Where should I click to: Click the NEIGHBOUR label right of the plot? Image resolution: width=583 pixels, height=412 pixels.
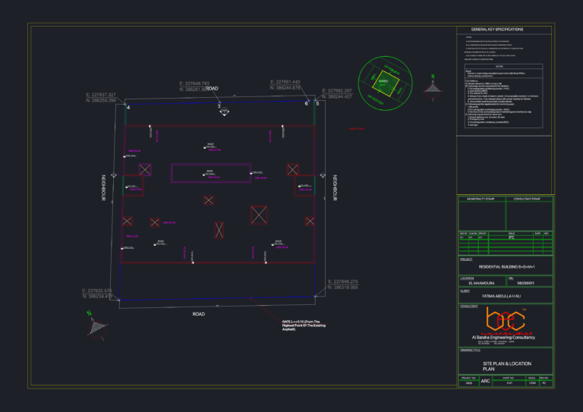[x=335, y=188]
